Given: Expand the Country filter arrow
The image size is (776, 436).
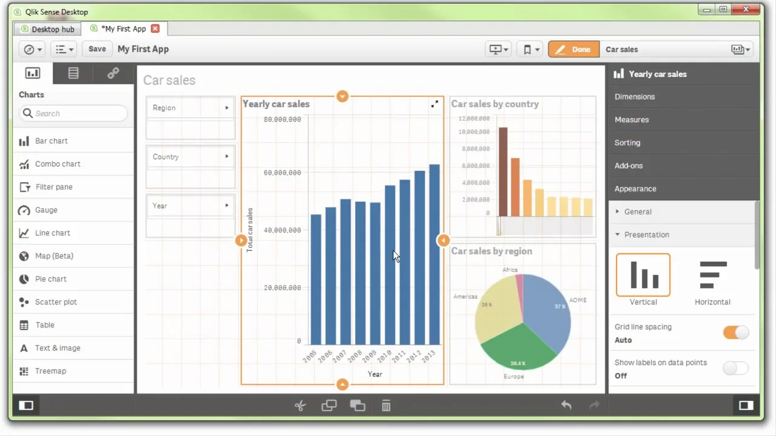Looking at the screenshot, I should 227,156.
